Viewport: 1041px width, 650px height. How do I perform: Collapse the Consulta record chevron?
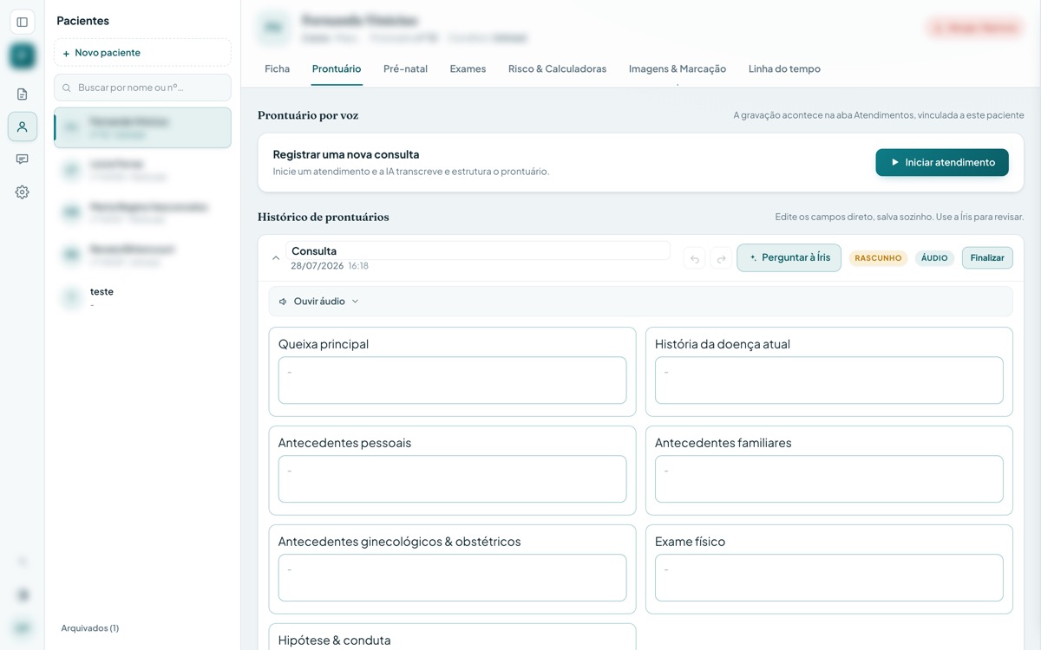point(276,258)
